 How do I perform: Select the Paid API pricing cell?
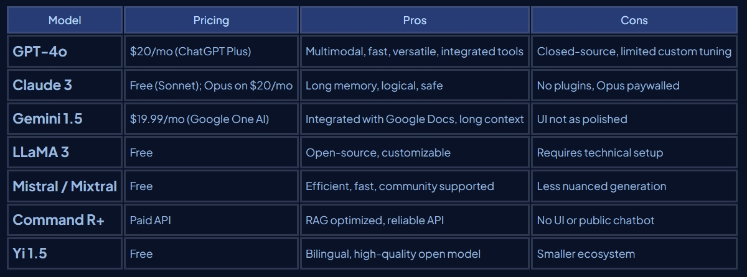click(x=150, y=220)
